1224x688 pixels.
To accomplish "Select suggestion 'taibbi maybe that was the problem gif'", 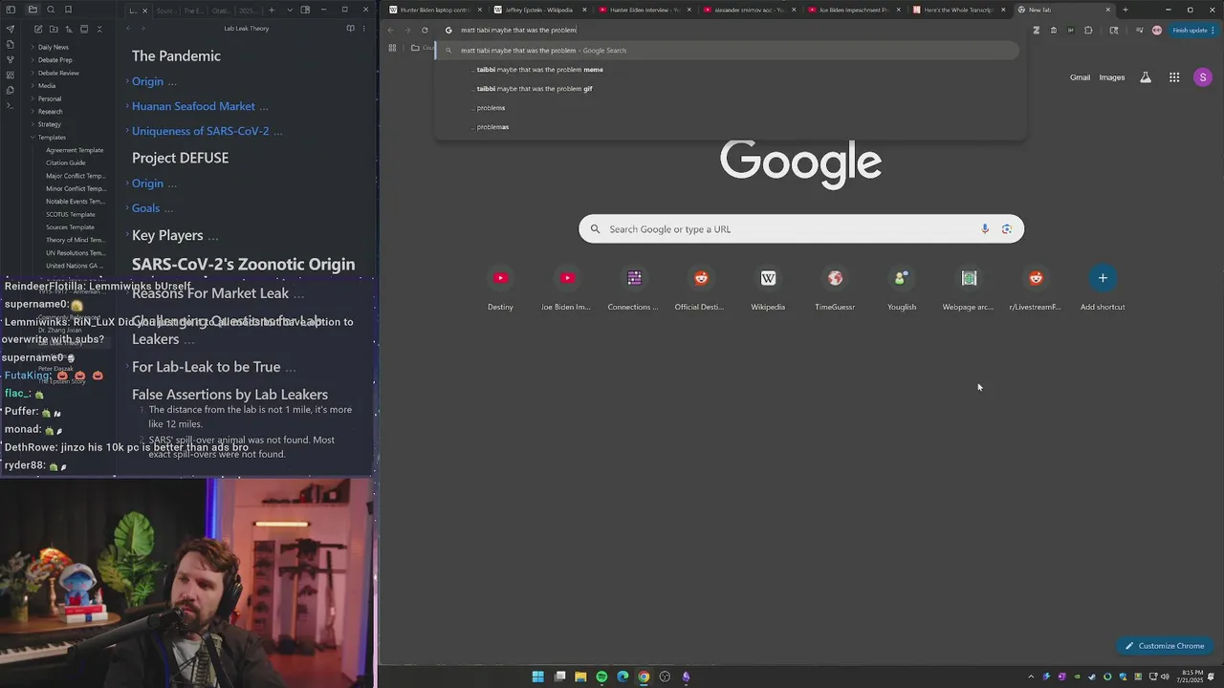I will (x=729, y=89).
